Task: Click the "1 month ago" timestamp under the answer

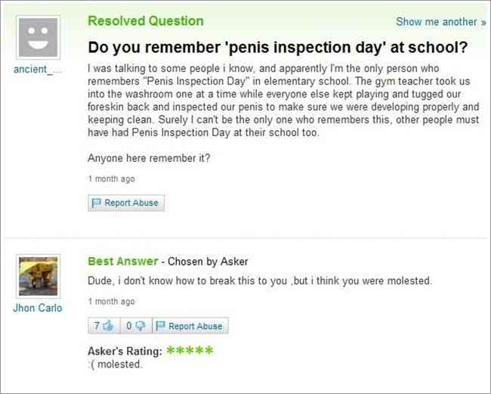Action: click(x=112, y=302)
